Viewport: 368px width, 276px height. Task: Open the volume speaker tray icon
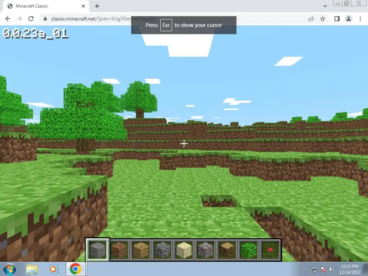[332, 269]
